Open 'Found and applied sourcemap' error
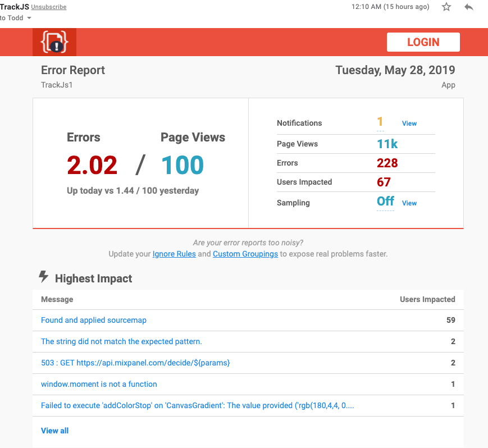The image size is (488, 448). (x=94, y=320)
